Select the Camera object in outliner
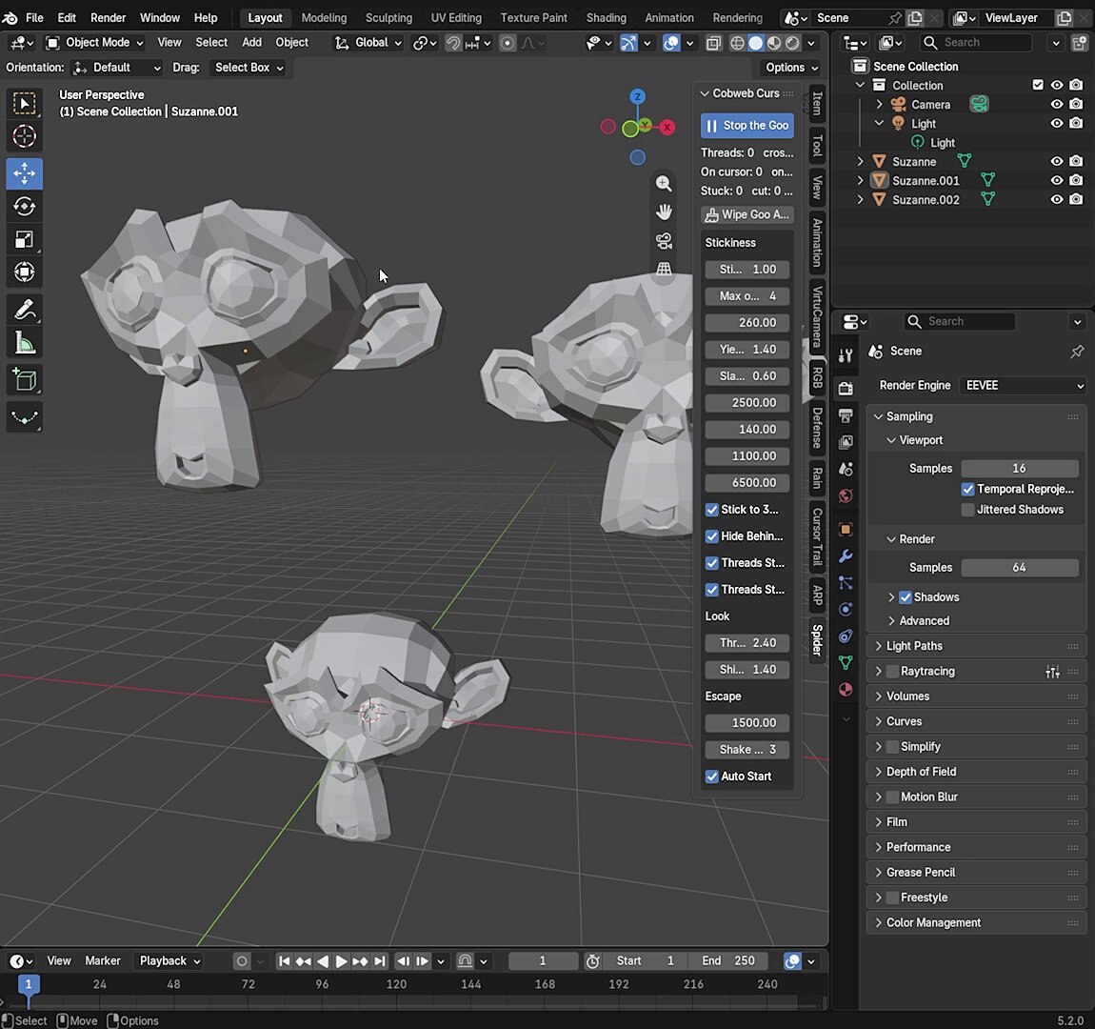Screen dimensions: 1095x1029 (930, 105)
